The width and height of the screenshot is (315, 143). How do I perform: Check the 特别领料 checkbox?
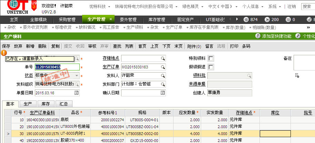[211, 58]
